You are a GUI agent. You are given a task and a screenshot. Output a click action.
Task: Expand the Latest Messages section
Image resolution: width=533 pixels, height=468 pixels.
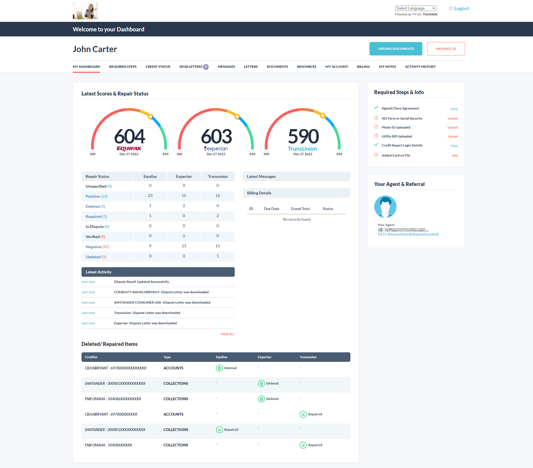pos(296,176)
